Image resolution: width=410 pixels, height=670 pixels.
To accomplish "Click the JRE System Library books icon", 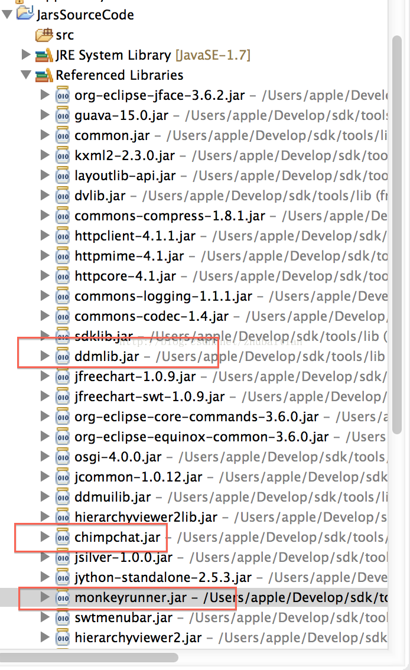I will (44, 55).
